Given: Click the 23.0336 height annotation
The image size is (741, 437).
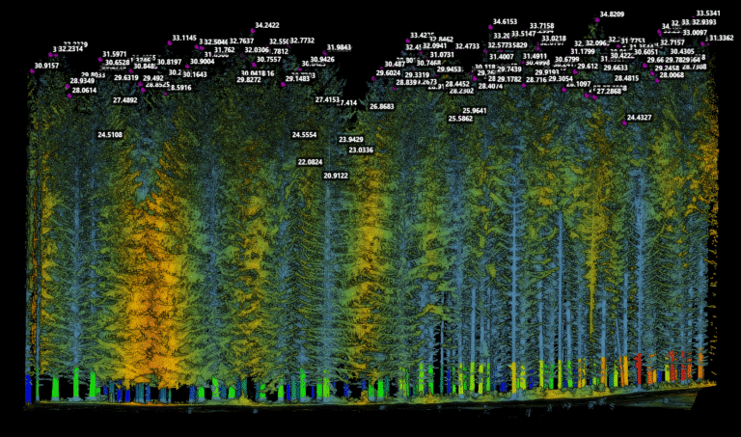Looking at the screenshot, I should pyautogui.click(x=361, y=150).
